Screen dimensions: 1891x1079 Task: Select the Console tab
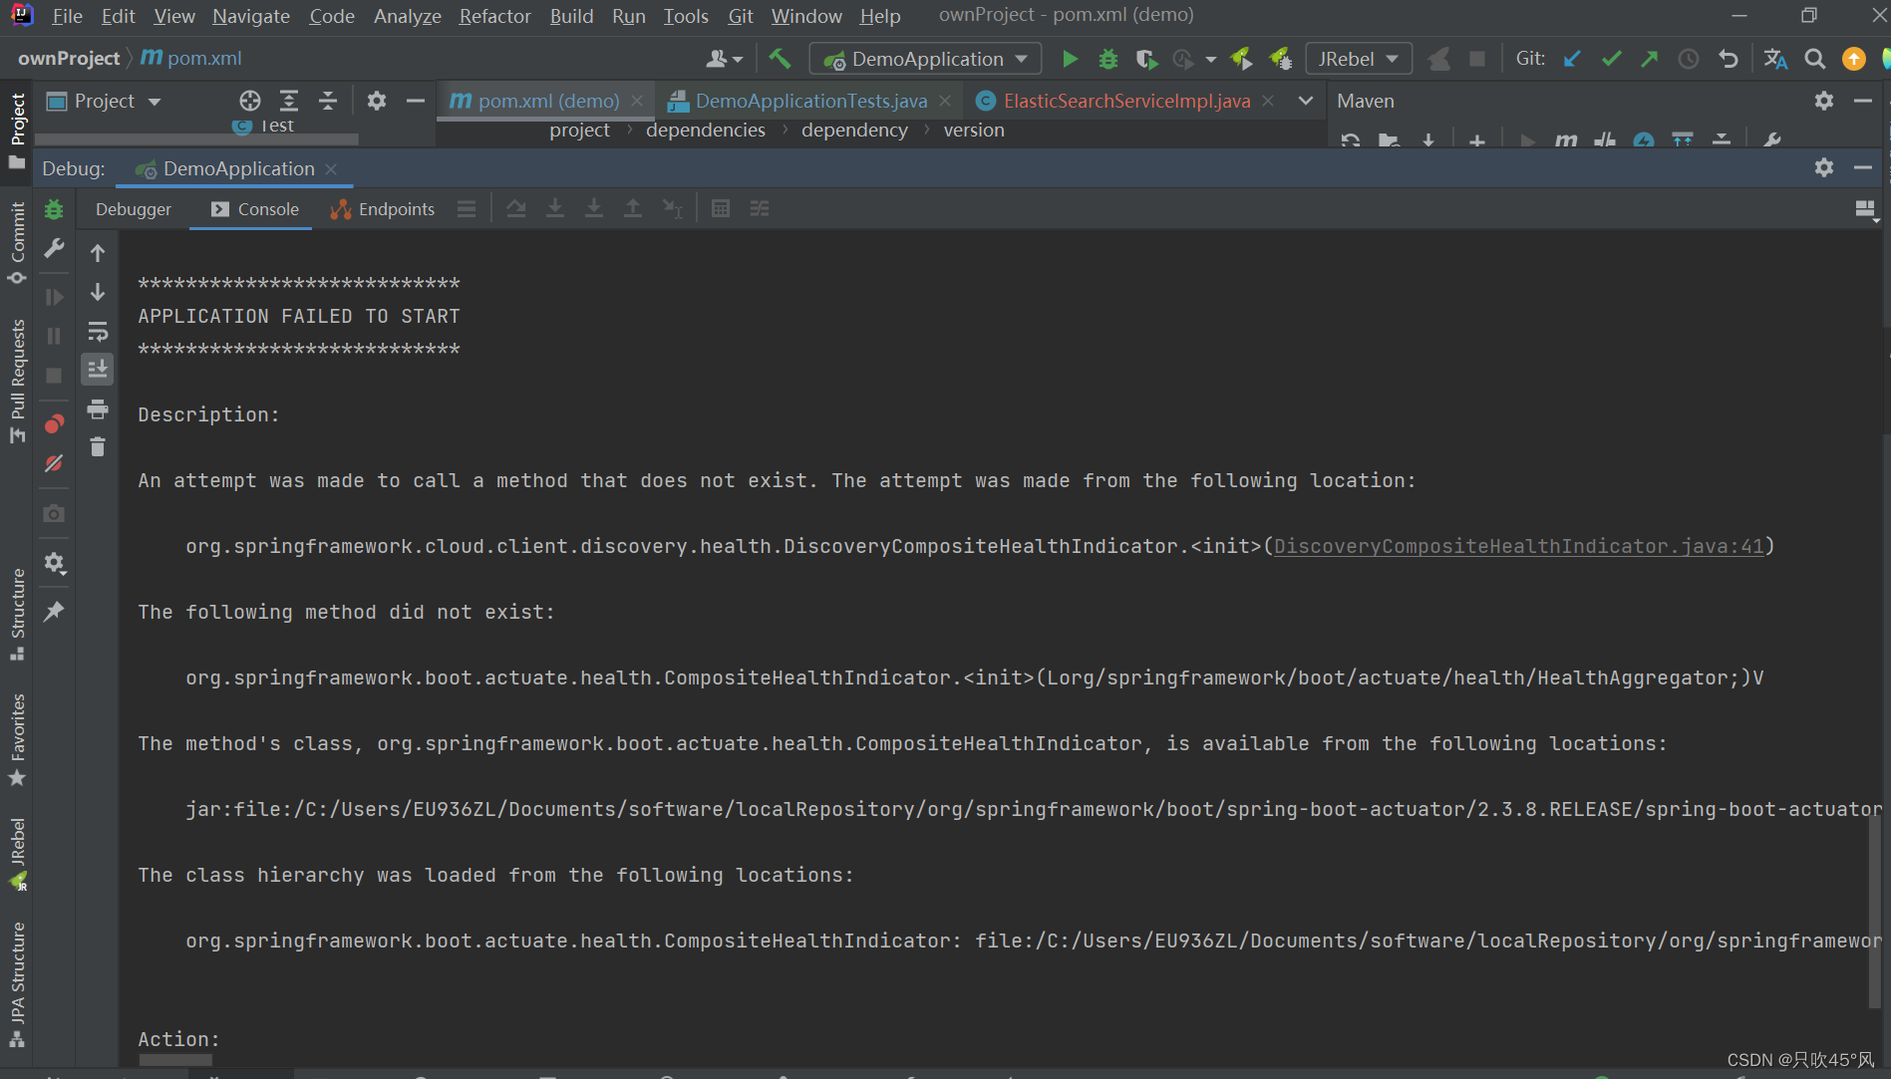point(255,209)
